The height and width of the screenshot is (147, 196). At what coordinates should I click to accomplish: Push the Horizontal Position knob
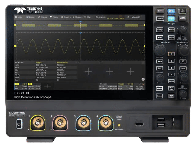coord(183,78)
